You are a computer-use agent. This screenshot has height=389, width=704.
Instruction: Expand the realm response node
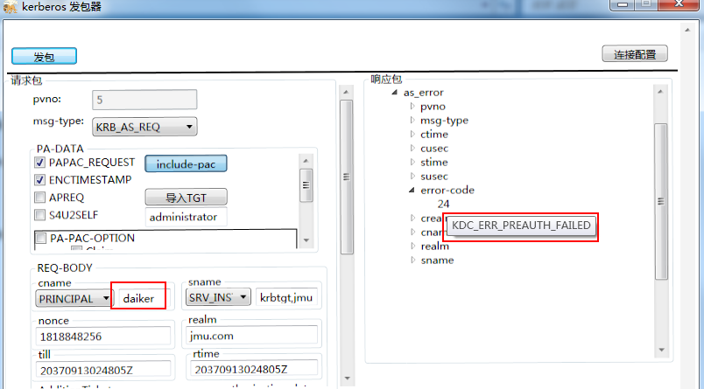[412, 246]
